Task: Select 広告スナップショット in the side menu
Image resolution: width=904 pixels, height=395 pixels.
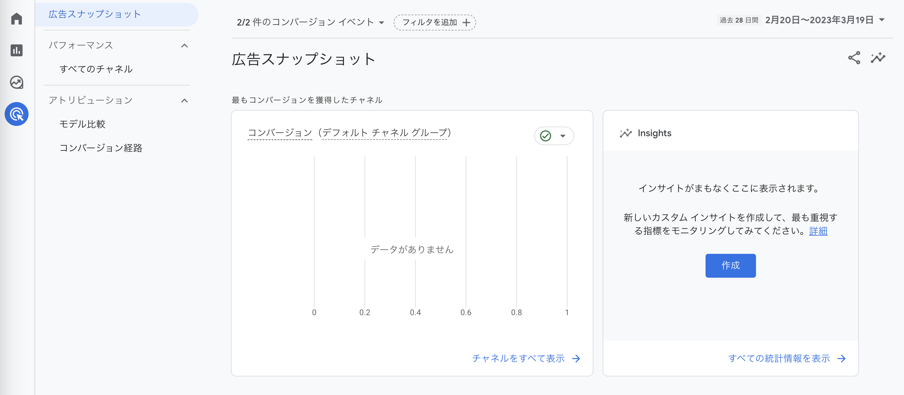Action: pos(95,14)
